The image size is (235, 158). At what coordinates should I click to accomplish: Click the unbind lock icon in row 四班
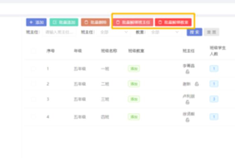click(187, 120)
